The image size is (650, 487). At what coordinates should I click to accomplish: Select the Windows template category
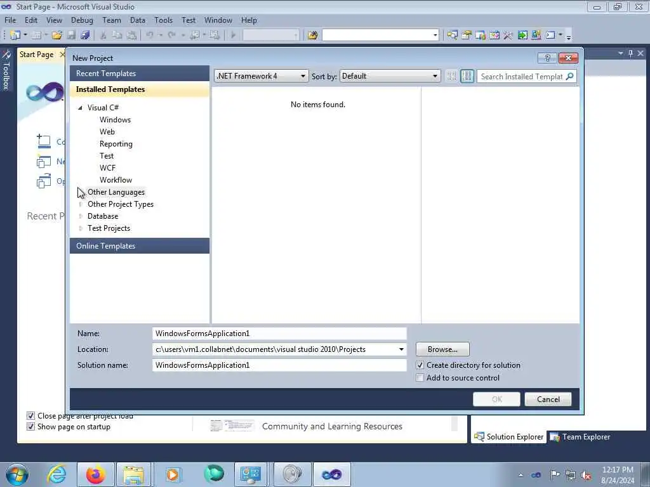(x=116, y=120)
